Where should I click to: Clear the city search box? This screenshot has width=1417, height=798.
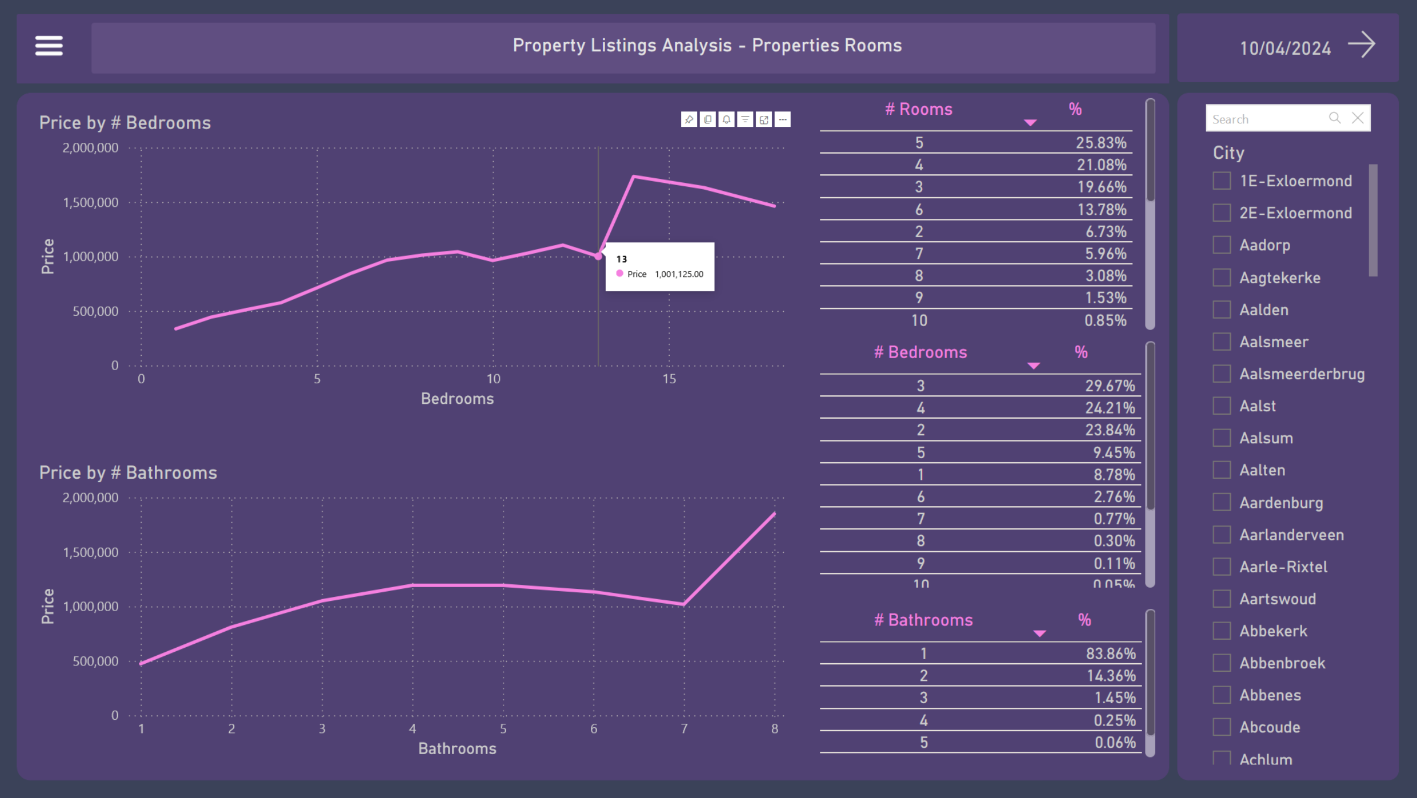click(x=1358, y=118)
